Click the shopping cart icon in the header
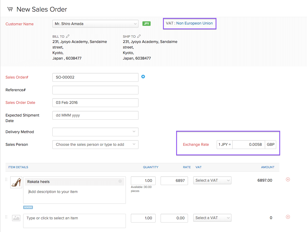The height and width of the screenshot is (232, 307). coord(10,9)
